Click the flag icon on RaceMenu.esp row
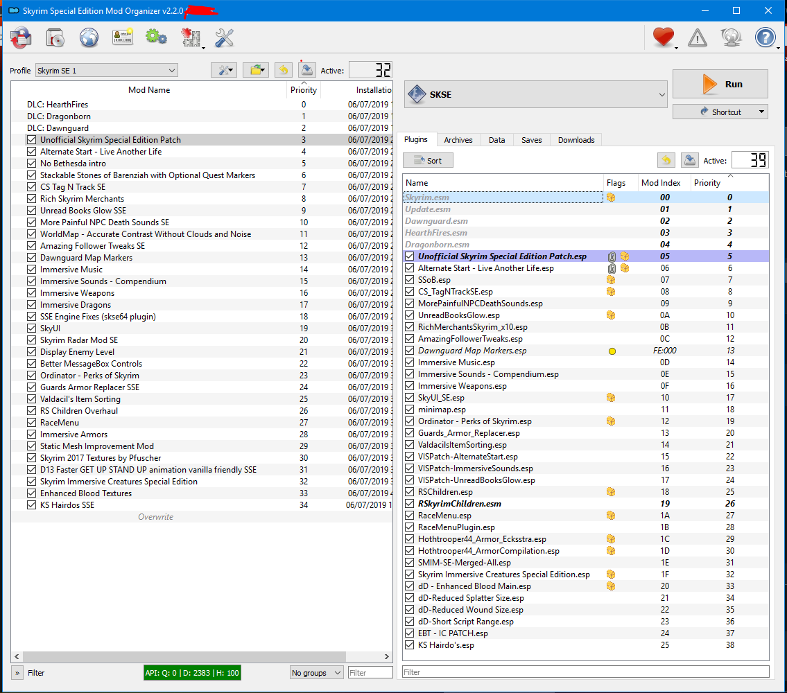This screenshot has width=787, height=693. [x=611, y=516]
